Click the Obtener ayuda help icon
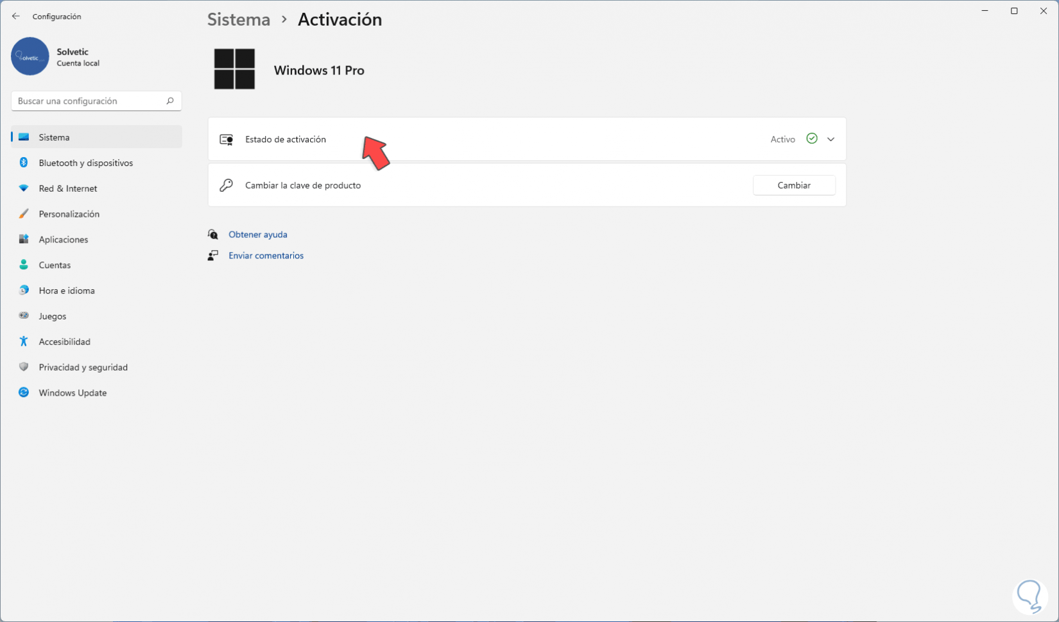The height and width of the screenshot is (622, 1059). click(213, 235)
